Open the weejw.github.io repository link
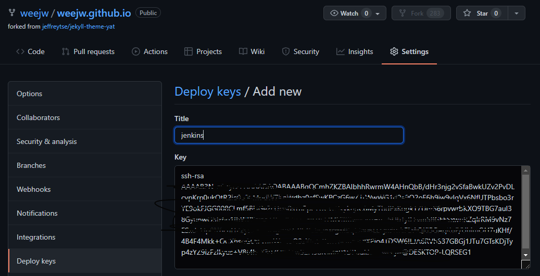 pyautogui.click(x=94, y=14)
